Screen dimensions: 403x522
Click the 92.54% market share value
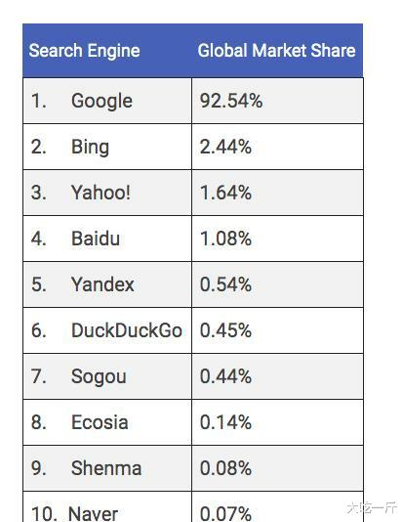(277, 101)
